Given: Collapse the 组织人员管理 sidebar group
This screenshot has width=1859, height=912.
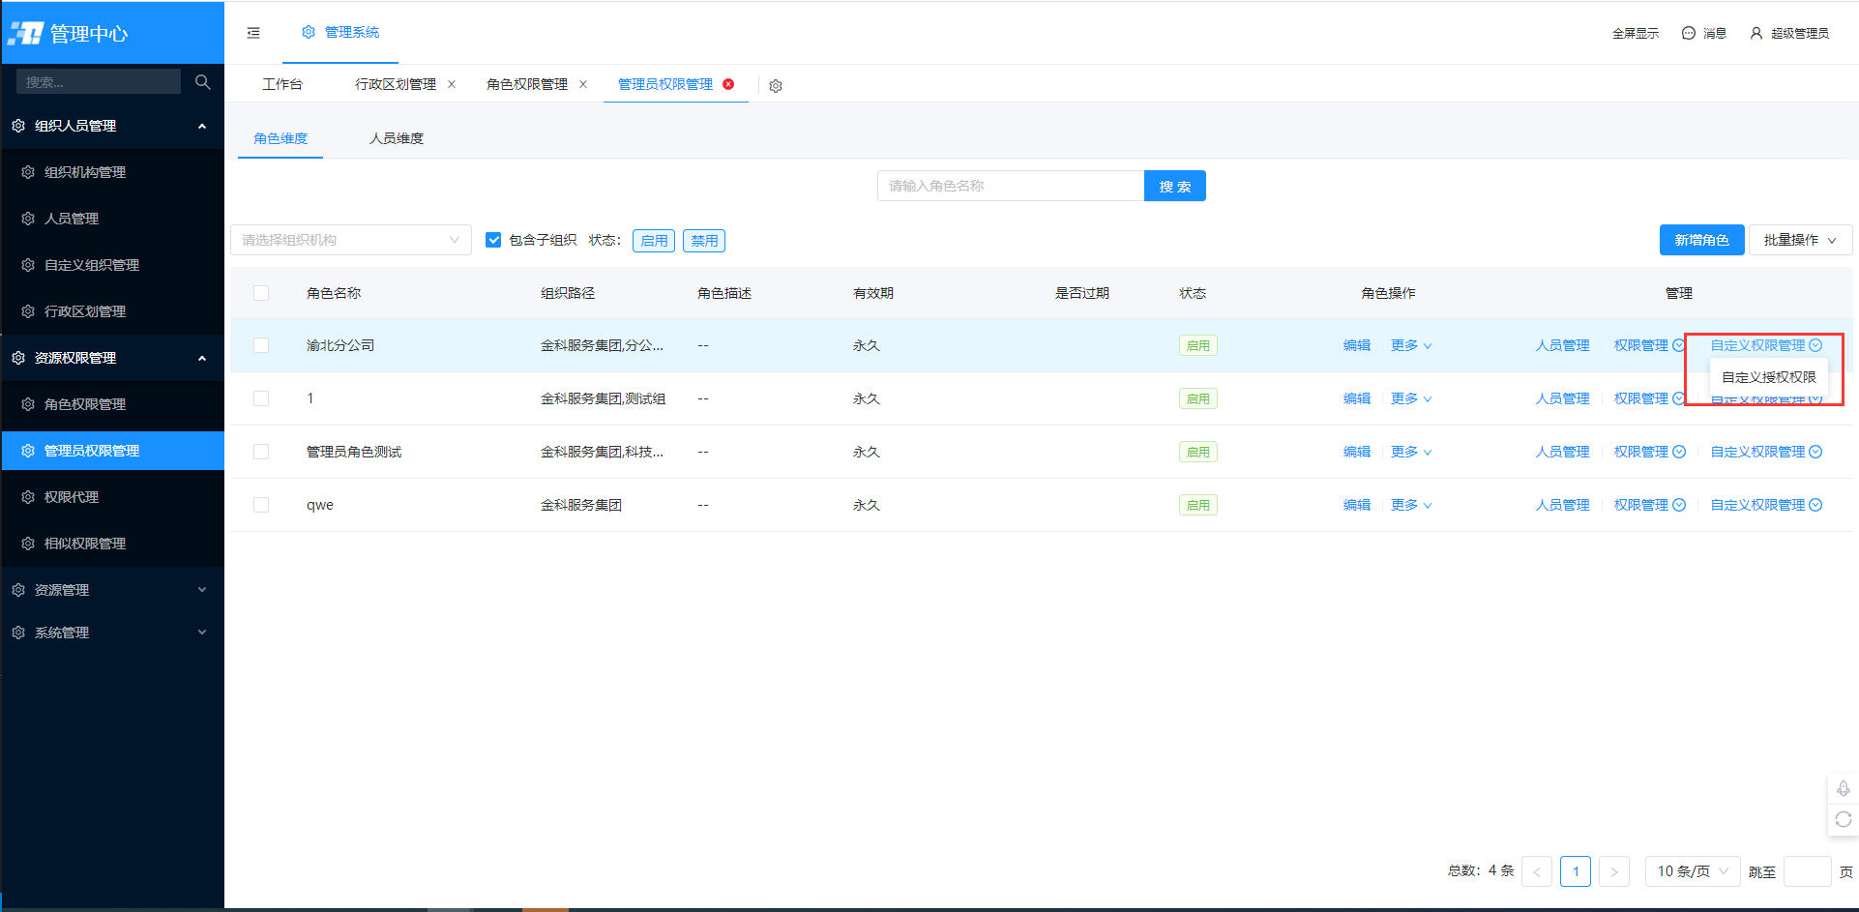Looking at the screenshot, I should (112, 126).
